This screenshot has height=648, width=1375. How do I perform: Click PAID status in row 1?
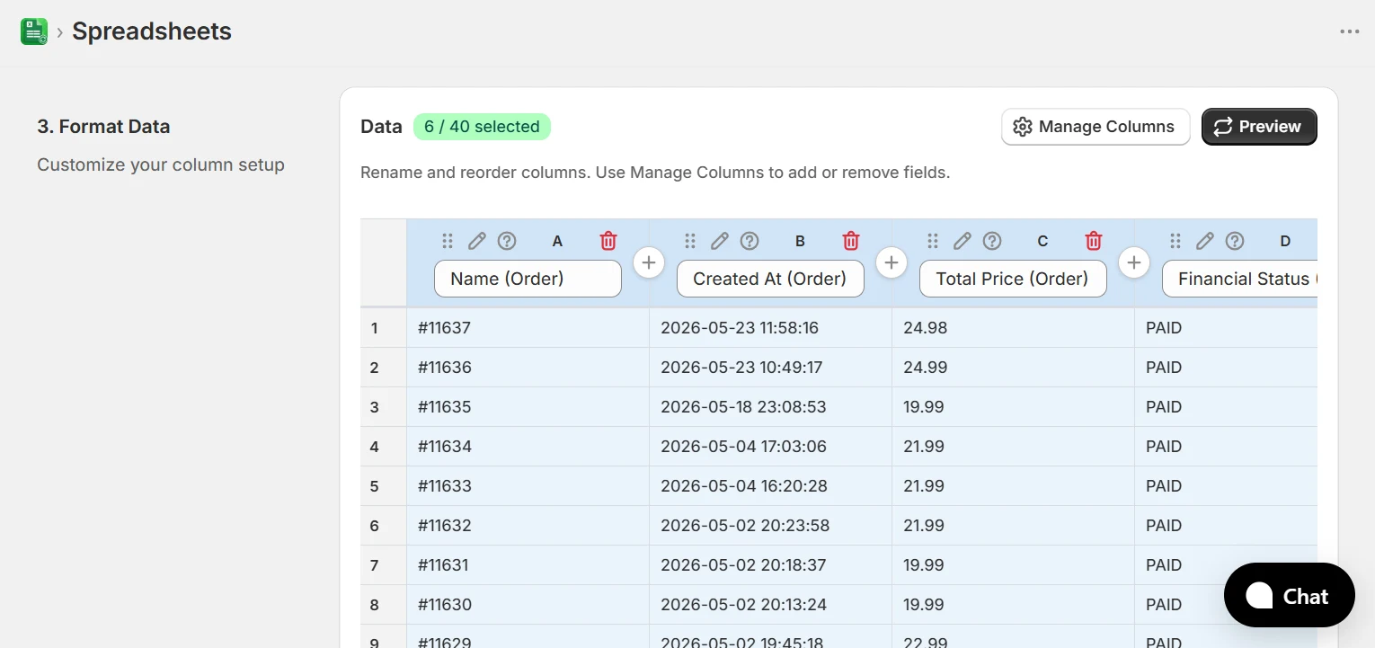(1226, 328)
